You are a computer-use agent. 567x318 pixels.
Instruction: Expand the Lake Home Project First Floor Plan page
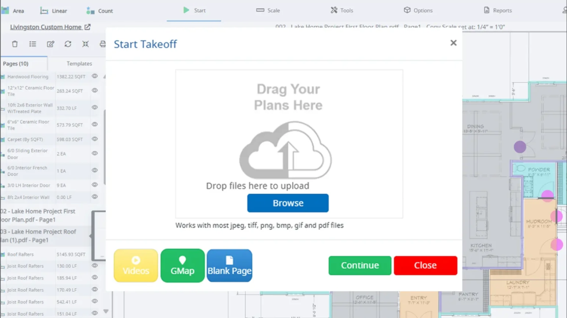pos(38,215)
